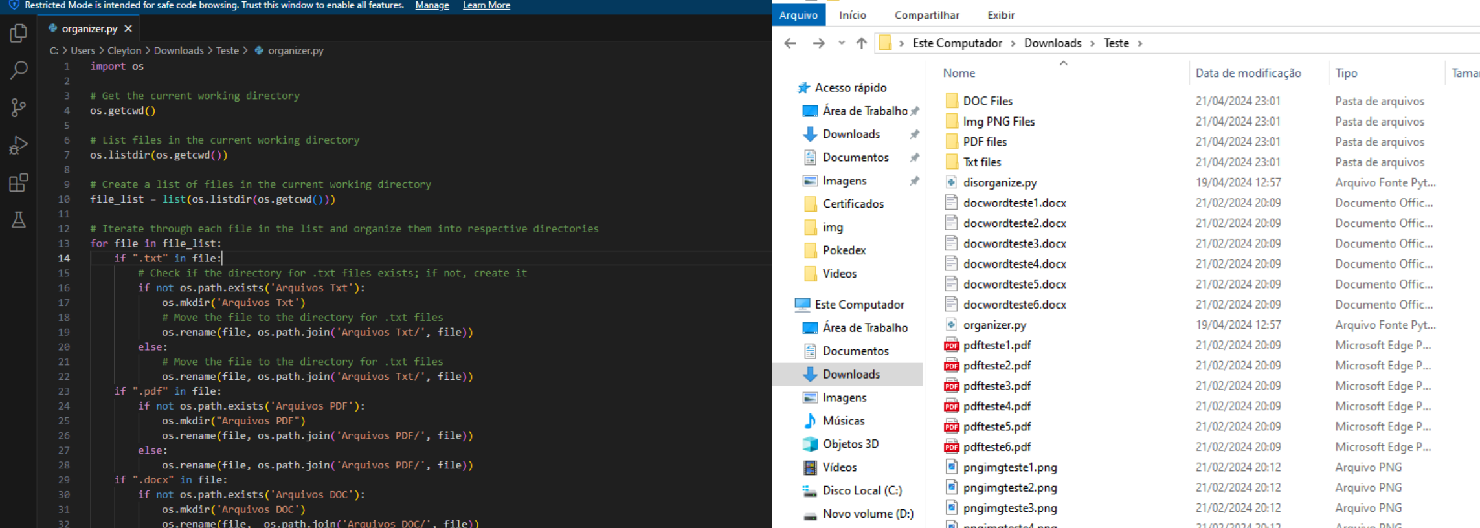Viewport: 1480px width, 528px height.
Task: Switch to the Exibir ribbon tab
Action: (x=1000, y=15)
